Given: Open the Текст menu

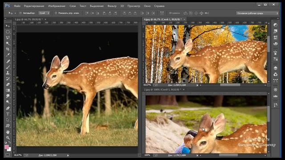Looking at the screenshot, I should click(x=83, y=6).
